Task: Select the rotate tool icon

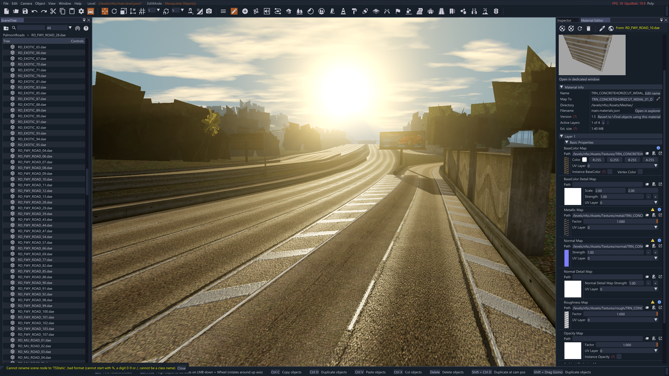Action: (114, 11)
